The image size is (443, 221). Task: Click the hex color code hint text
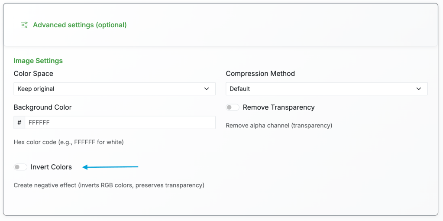(68, 142)
